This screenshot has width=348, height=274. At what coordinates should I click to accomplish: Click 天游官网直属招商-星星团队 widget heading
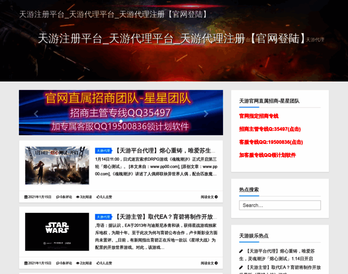pos(269,101)
